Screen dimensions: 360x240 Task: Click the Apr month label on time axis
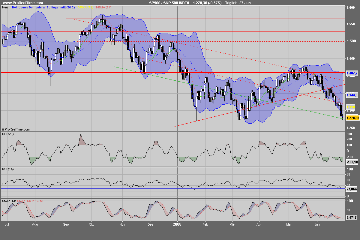tap(259, 224)
